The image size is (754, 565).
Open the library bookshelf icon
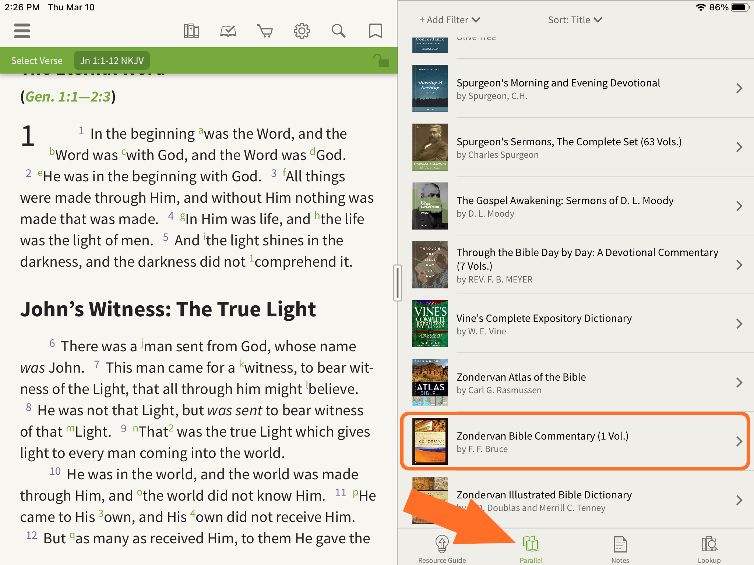[191, 31]
